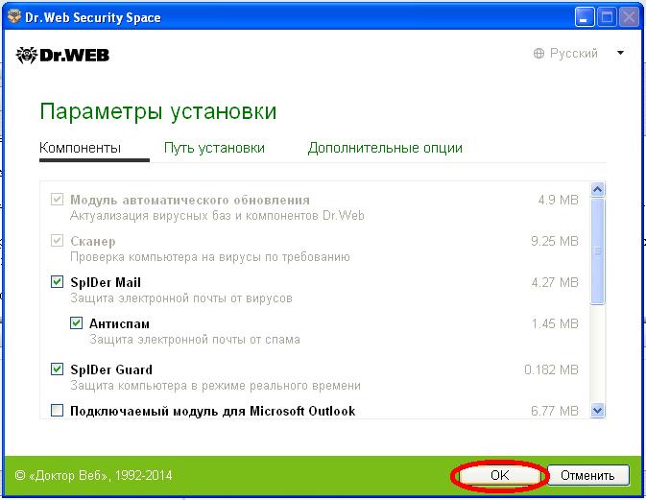Click the Параметры установки heading

coord(158,112)
